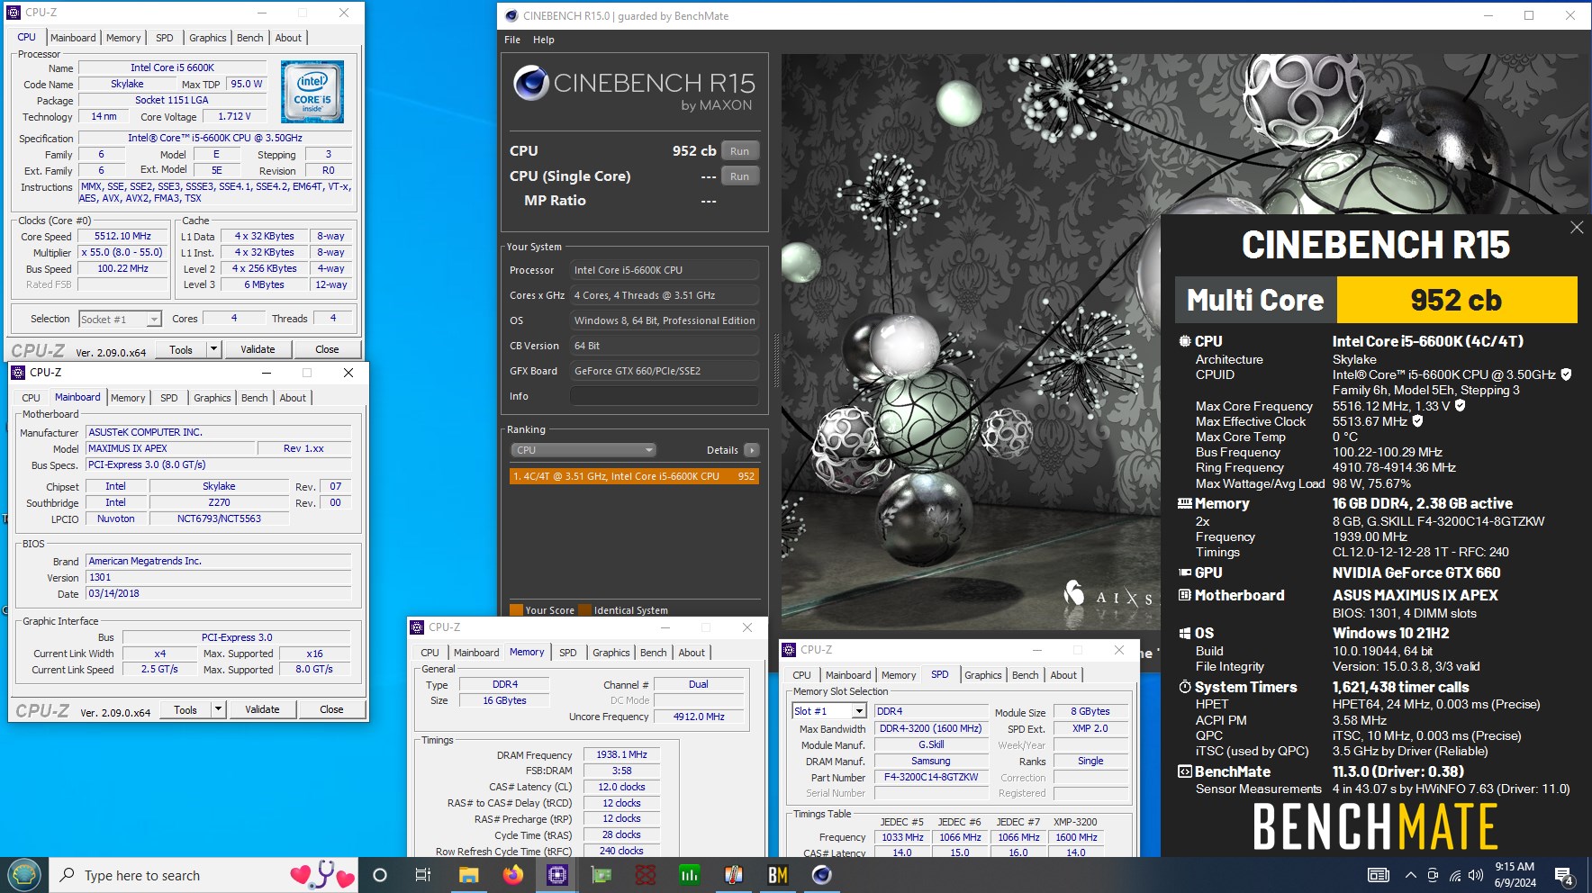Open the Help menu in Cinebench
This screenshot has height=893, width=1592.
tap(544, 40)
